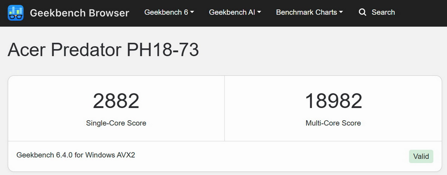Open the Geekbench Browser home link
Image resolution: width=447 pixels, height=175 pixels.
pyautogui.click(x=79, y=13)
